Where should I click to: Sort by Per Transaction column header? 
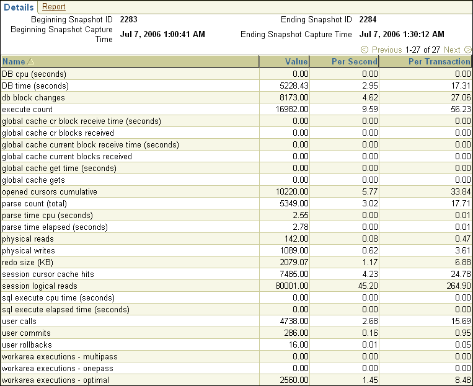click(439, 61)
